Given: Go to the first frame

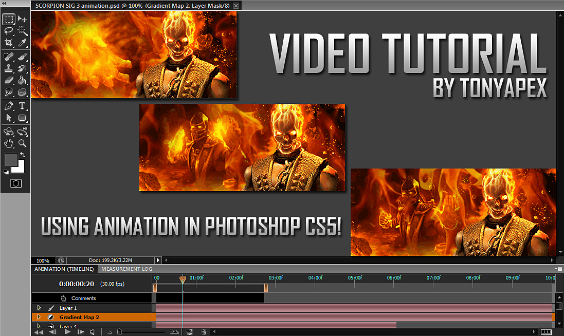Looking at the screenshot, I should coord(38,332).
